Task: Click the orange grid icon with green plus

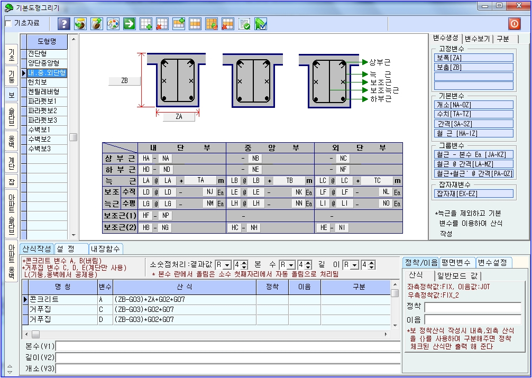Action: [179, 24]
